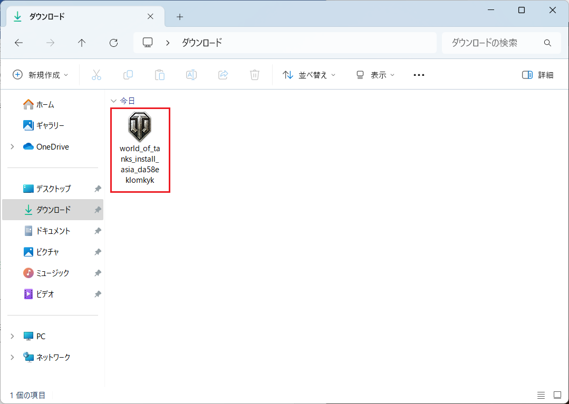This screenshot has height=404, width=569.
Task: Refresh the Downloads folder view
Action: 113,43
